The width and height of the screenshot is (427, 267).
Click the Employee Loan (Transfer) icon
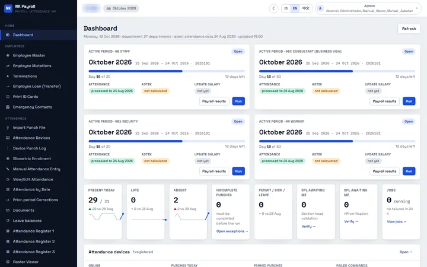pyautogui.click(x=8, y=86)
